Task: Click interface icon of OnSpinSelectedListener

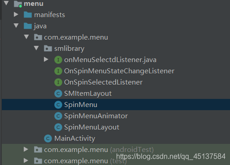Action: 58,82
